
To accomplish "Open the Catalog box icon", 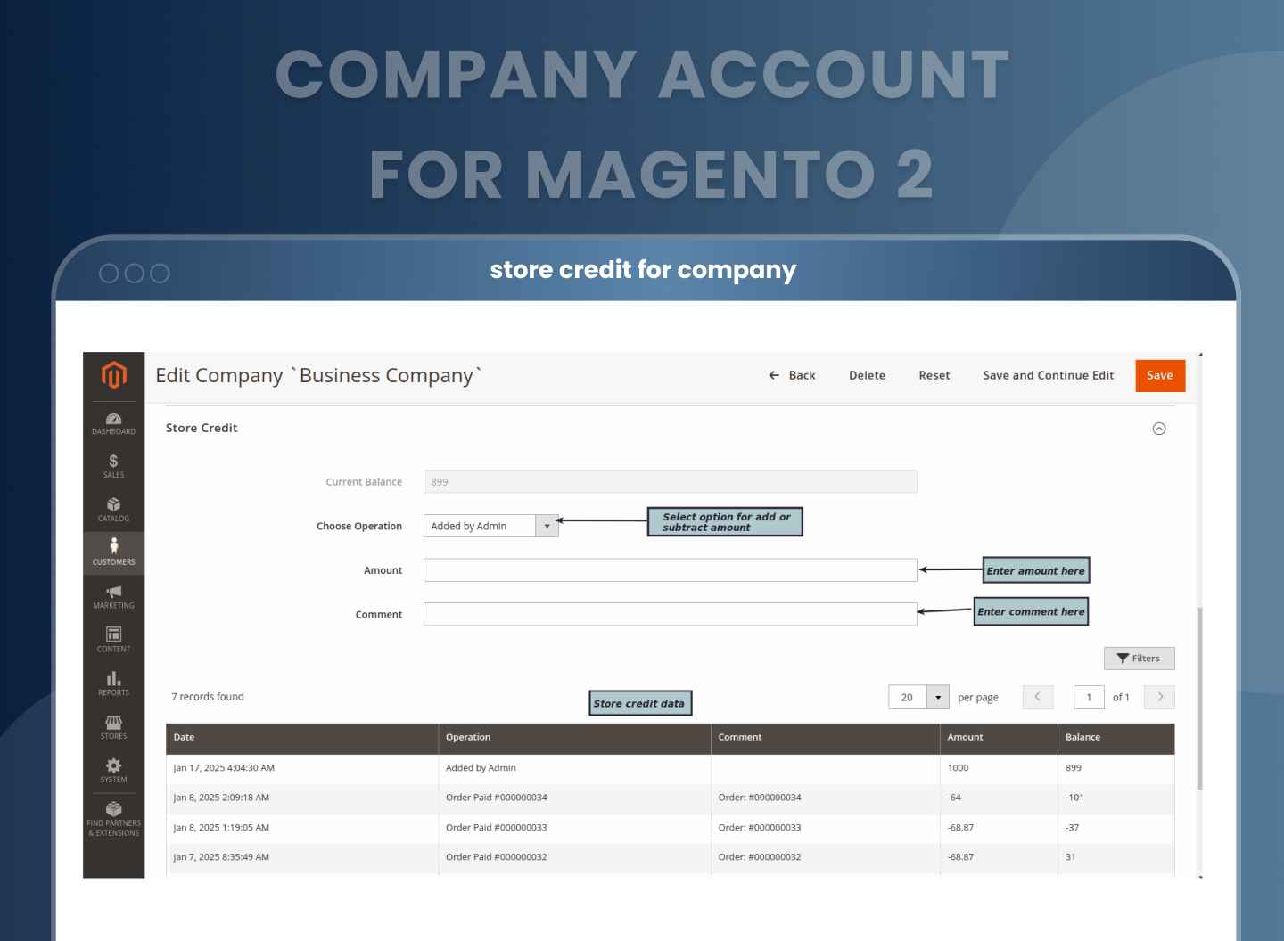I will pyautogui.click(x=113, y=510).
